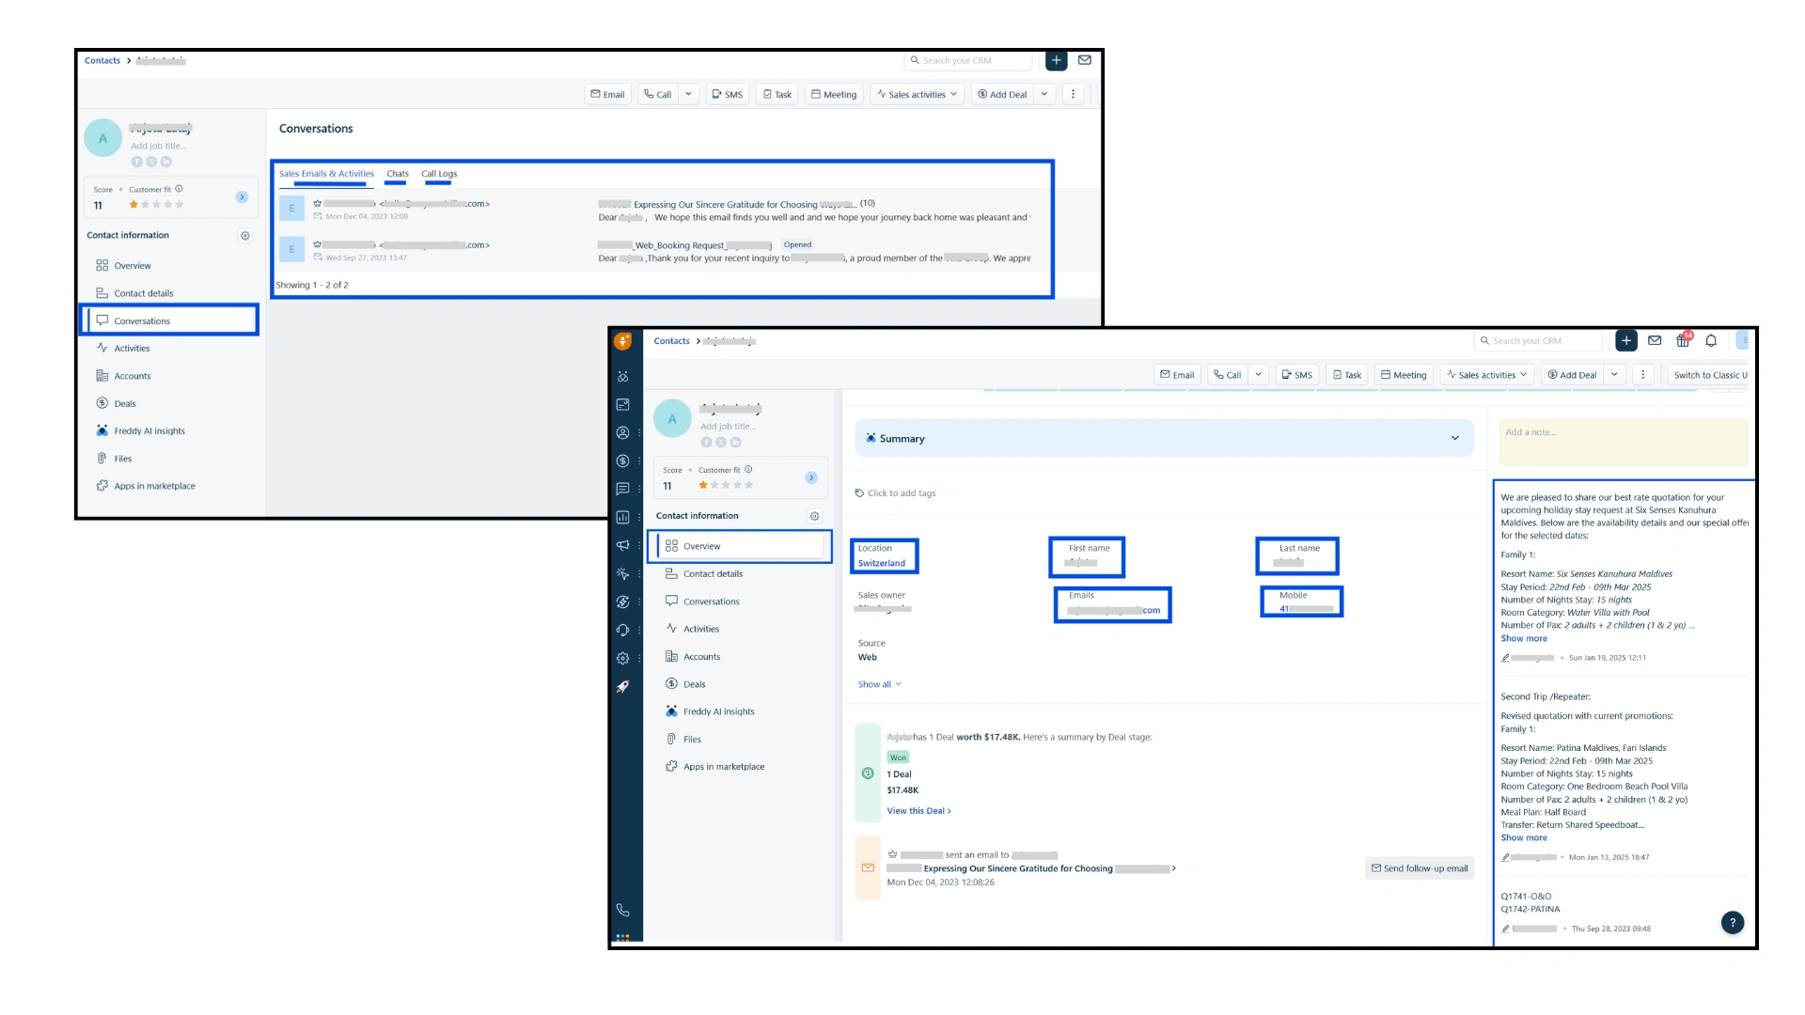Switch to the Chats tab

[398, 174]
